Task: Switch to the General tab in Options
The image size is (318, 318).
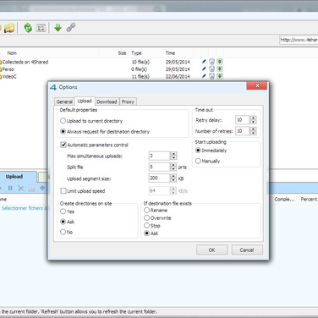Action: click(64, 101)
